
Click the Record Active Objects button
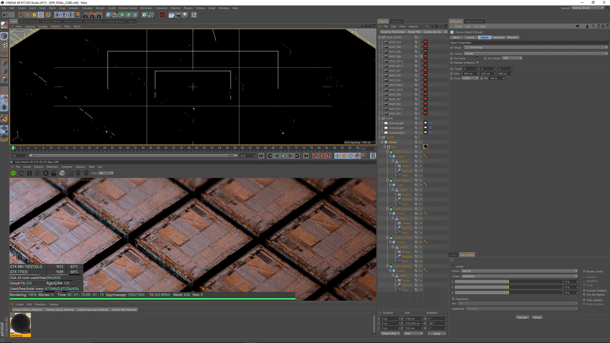[x=315, y=156]
